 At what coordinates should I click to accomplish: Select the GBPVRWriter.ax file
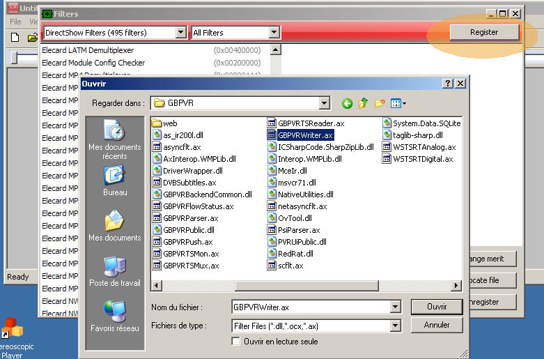coord(300,135)
